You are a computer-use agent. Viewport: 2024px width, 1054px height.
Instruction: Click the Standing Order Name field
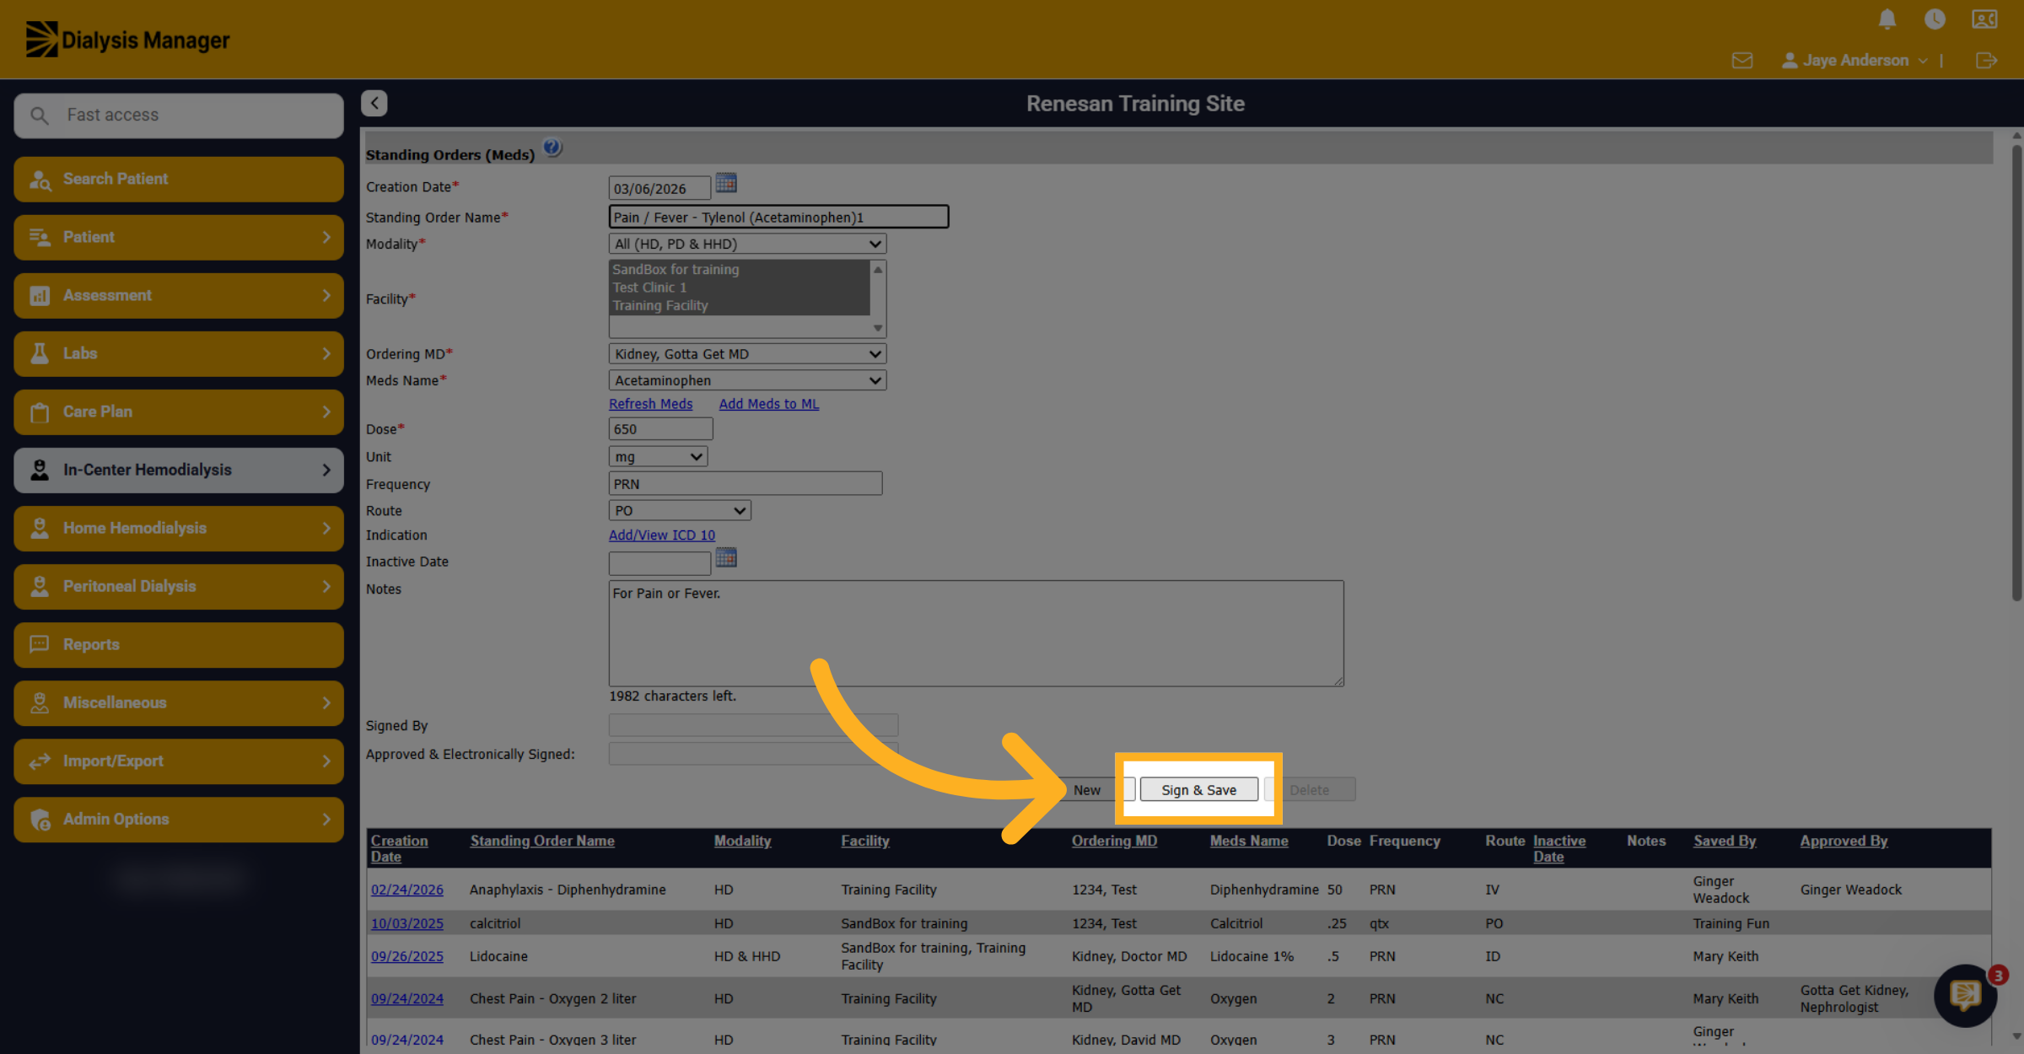click(x=778, y=217)
